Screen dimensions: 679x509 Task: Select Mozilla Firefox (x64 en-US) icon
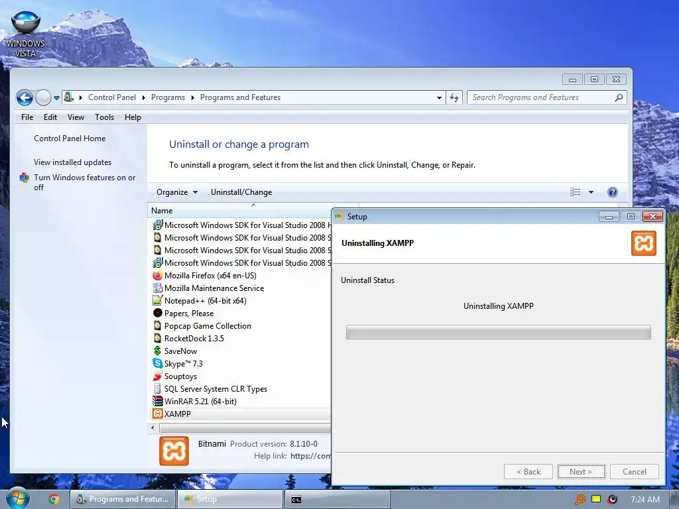[158, 276]
